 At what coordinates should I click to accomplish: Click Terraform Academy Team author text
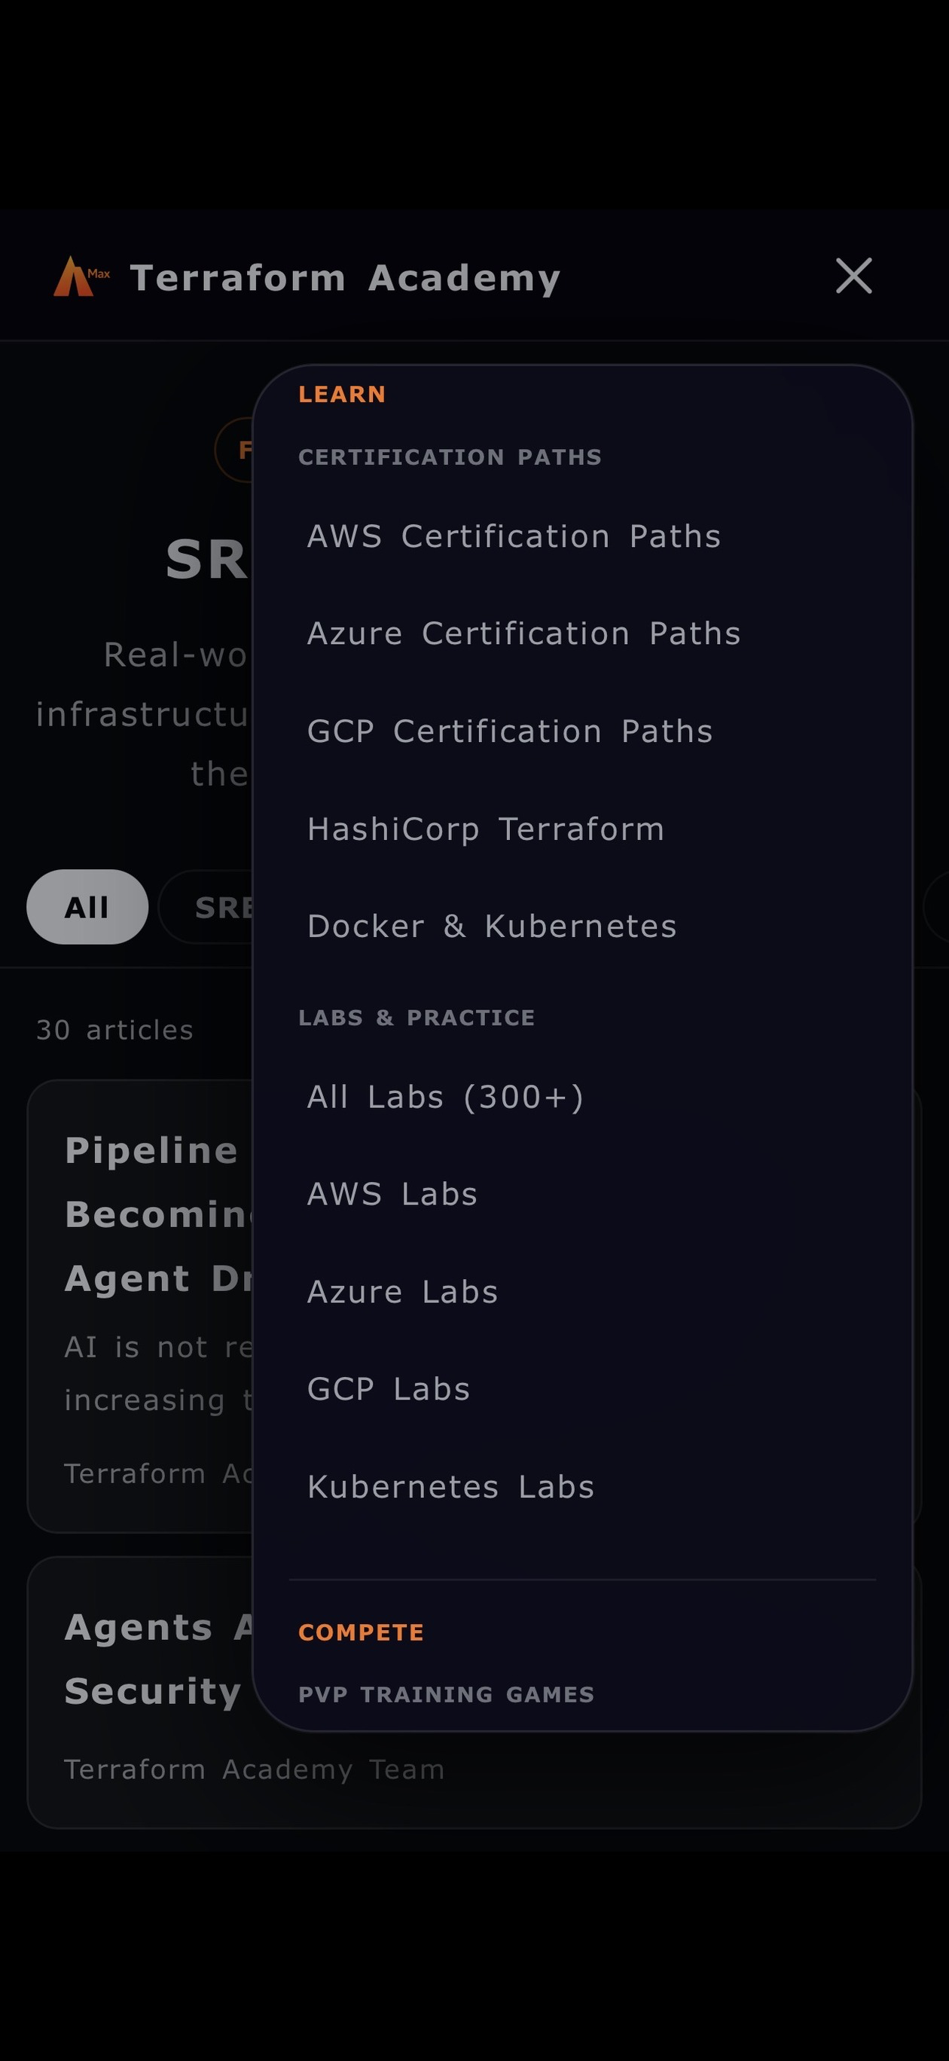pyautogui.click(x=254, y=1769)
